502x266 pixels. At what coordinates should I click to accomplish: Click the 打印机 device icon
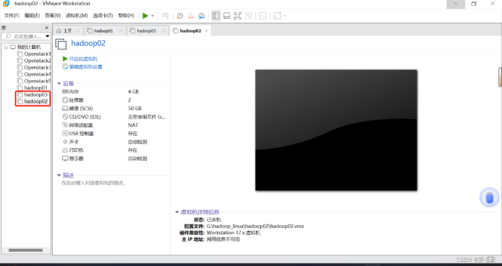[65, 150]
